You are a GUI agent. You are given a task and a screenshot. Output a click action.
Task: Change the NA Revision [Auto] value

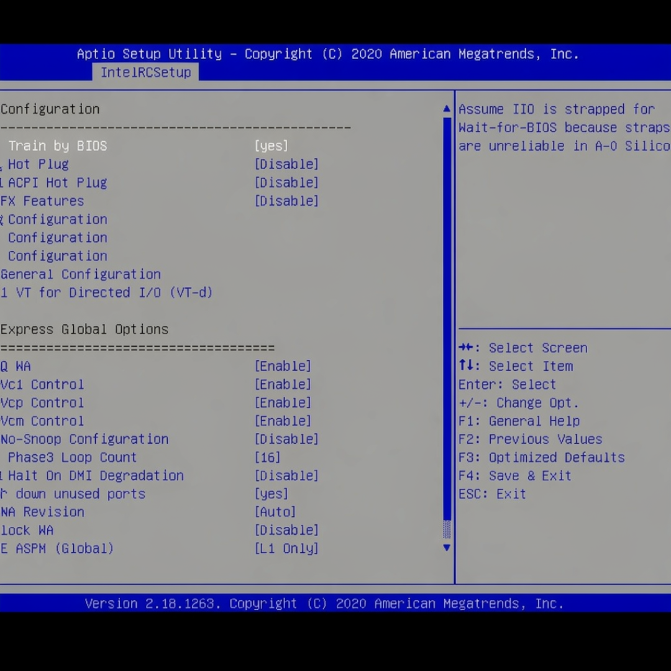(x=275, y=512)
